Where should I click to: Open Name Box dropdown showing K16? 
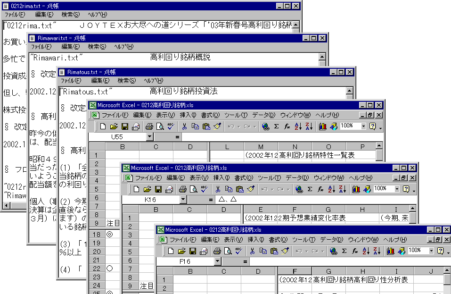pyautogui.click(x=183, y=200)
